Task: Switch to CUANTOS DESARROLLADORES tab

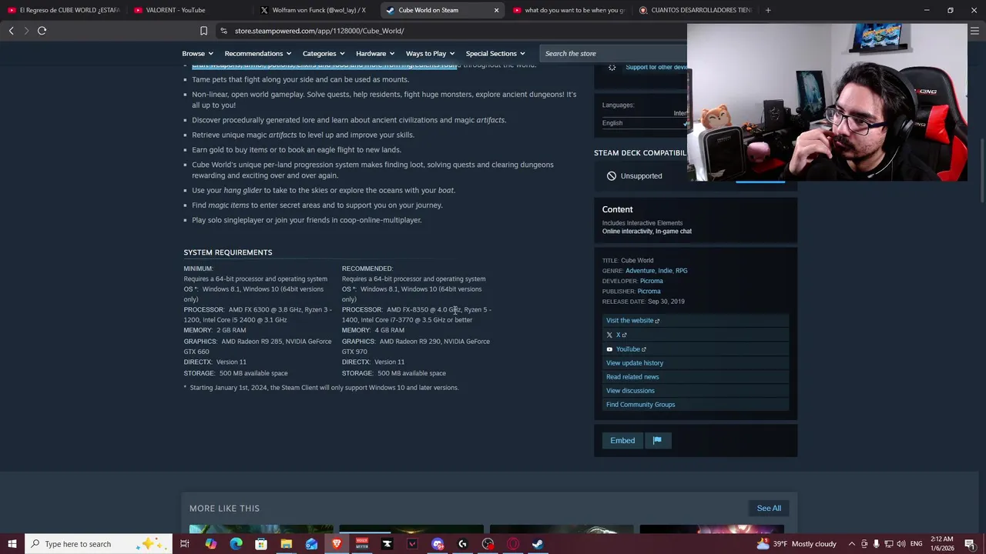Action: pos(695,10)
